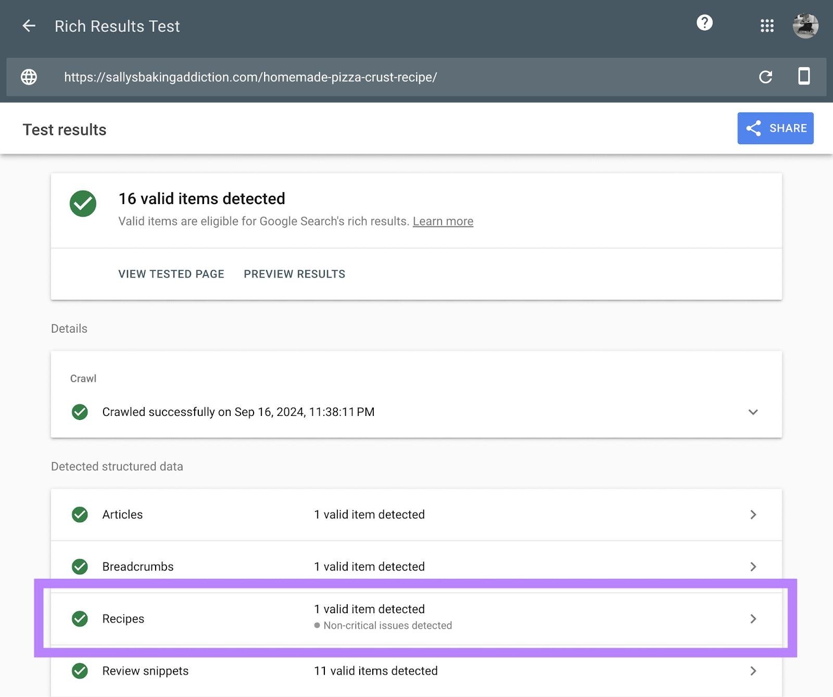The width and height of the screenshot is (833, 697).
Task: Click VIEW TESTED PAGE
Action: click(171, 274)
